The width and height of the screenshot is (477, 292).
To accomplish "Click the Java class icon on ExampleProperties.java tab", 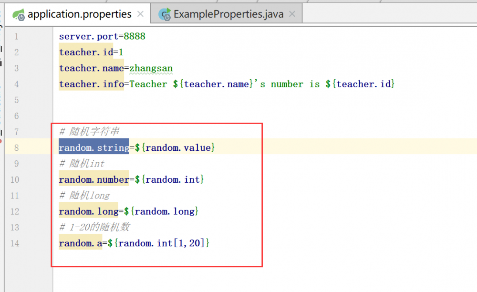I will click(165, 15).
